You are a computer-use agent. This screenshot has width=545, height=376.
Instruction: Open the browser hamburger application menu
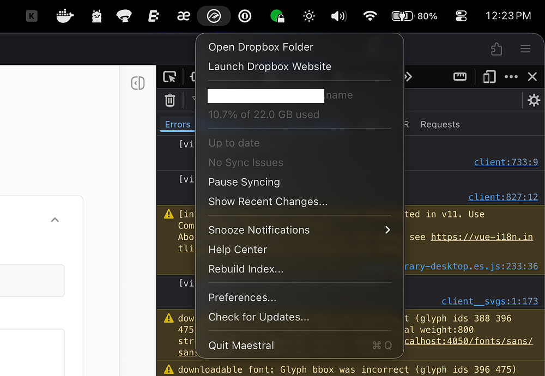pyautogui.click(x=525, y=48)
